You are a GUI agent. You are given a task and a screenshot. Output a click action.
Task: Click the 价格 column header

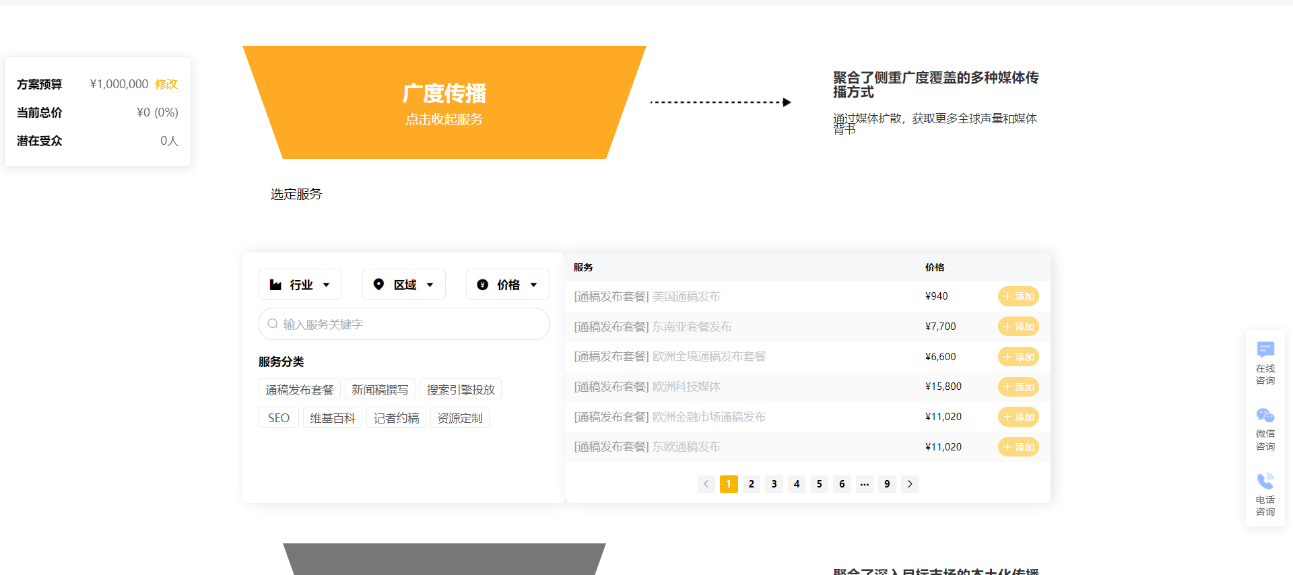(x=935, y=267)
